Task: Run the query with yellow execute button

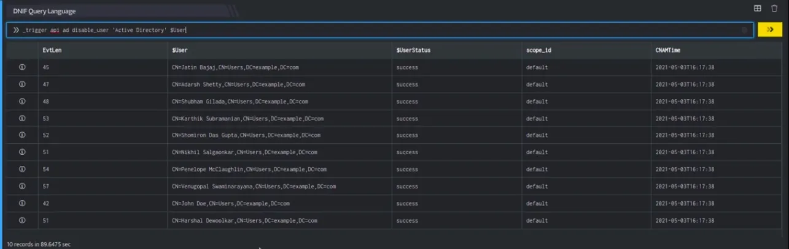Action: (x=770, y=30)
